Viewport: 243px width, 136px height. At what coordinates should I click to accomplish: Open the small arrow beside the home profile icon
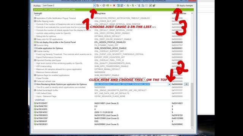100,6
